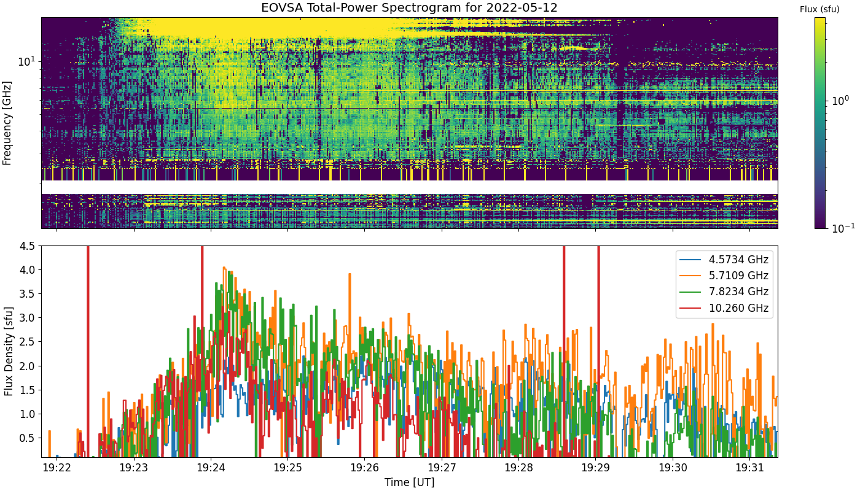Click the 10^1 frequency tick label
The height and width of the screenshot is (491, 860).
26,61
